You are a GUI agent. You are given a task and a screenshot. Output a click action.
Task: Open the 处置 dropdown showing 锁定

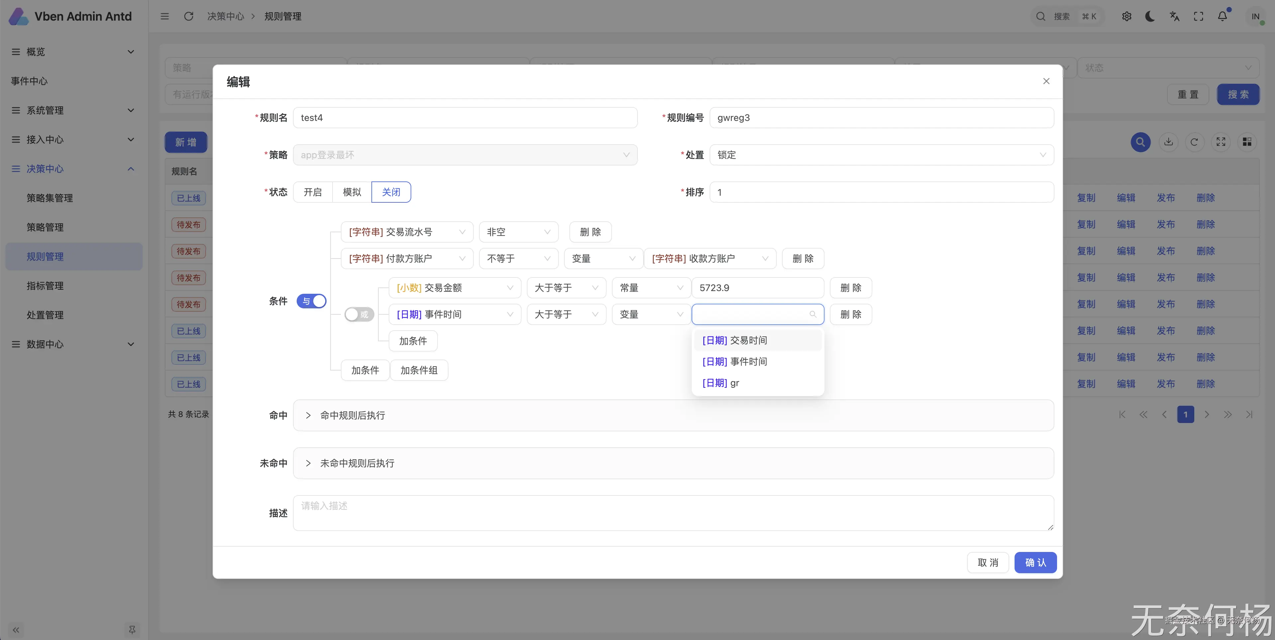click(881, 155)
